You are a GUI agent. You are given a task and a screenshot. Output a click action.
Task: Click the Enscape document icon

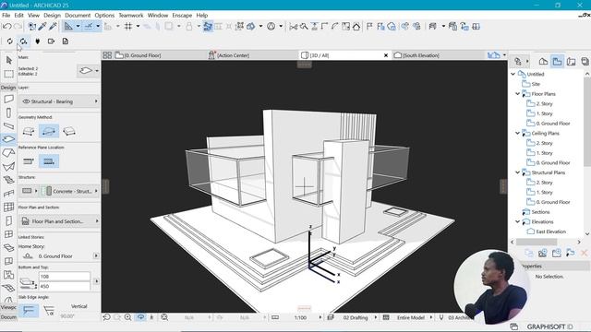click(66, 41)
